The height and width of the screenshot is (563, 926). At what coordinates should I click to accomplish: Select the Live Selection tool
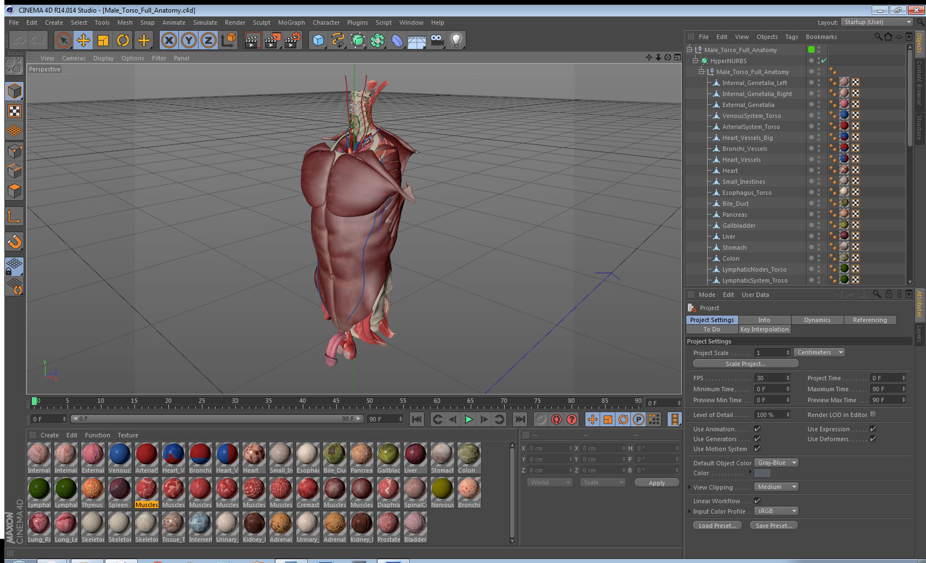click(64, 40)
